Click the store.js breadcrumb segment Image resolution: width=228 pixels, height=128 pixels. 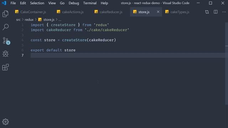pos(49,20)
